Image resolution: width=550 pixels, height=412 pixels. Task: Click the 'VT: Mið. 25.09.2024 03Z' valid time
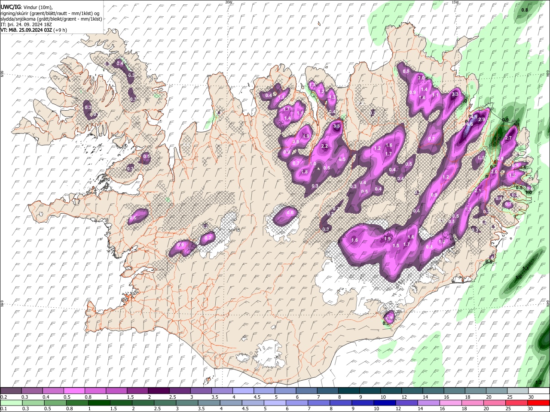[26, 30]
